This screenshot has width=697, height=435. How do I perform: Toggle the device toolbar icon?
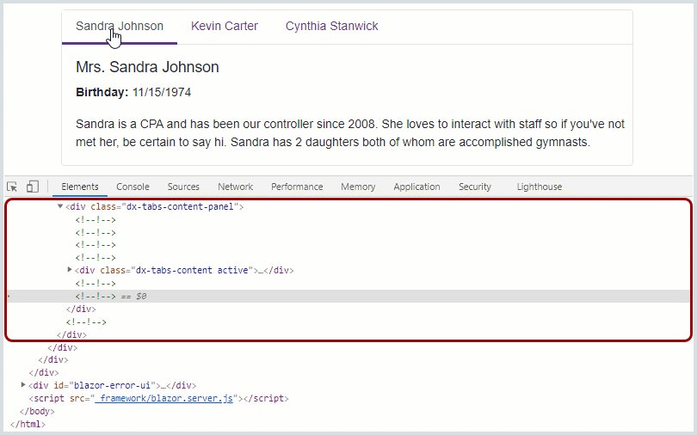tap(32, 187)
